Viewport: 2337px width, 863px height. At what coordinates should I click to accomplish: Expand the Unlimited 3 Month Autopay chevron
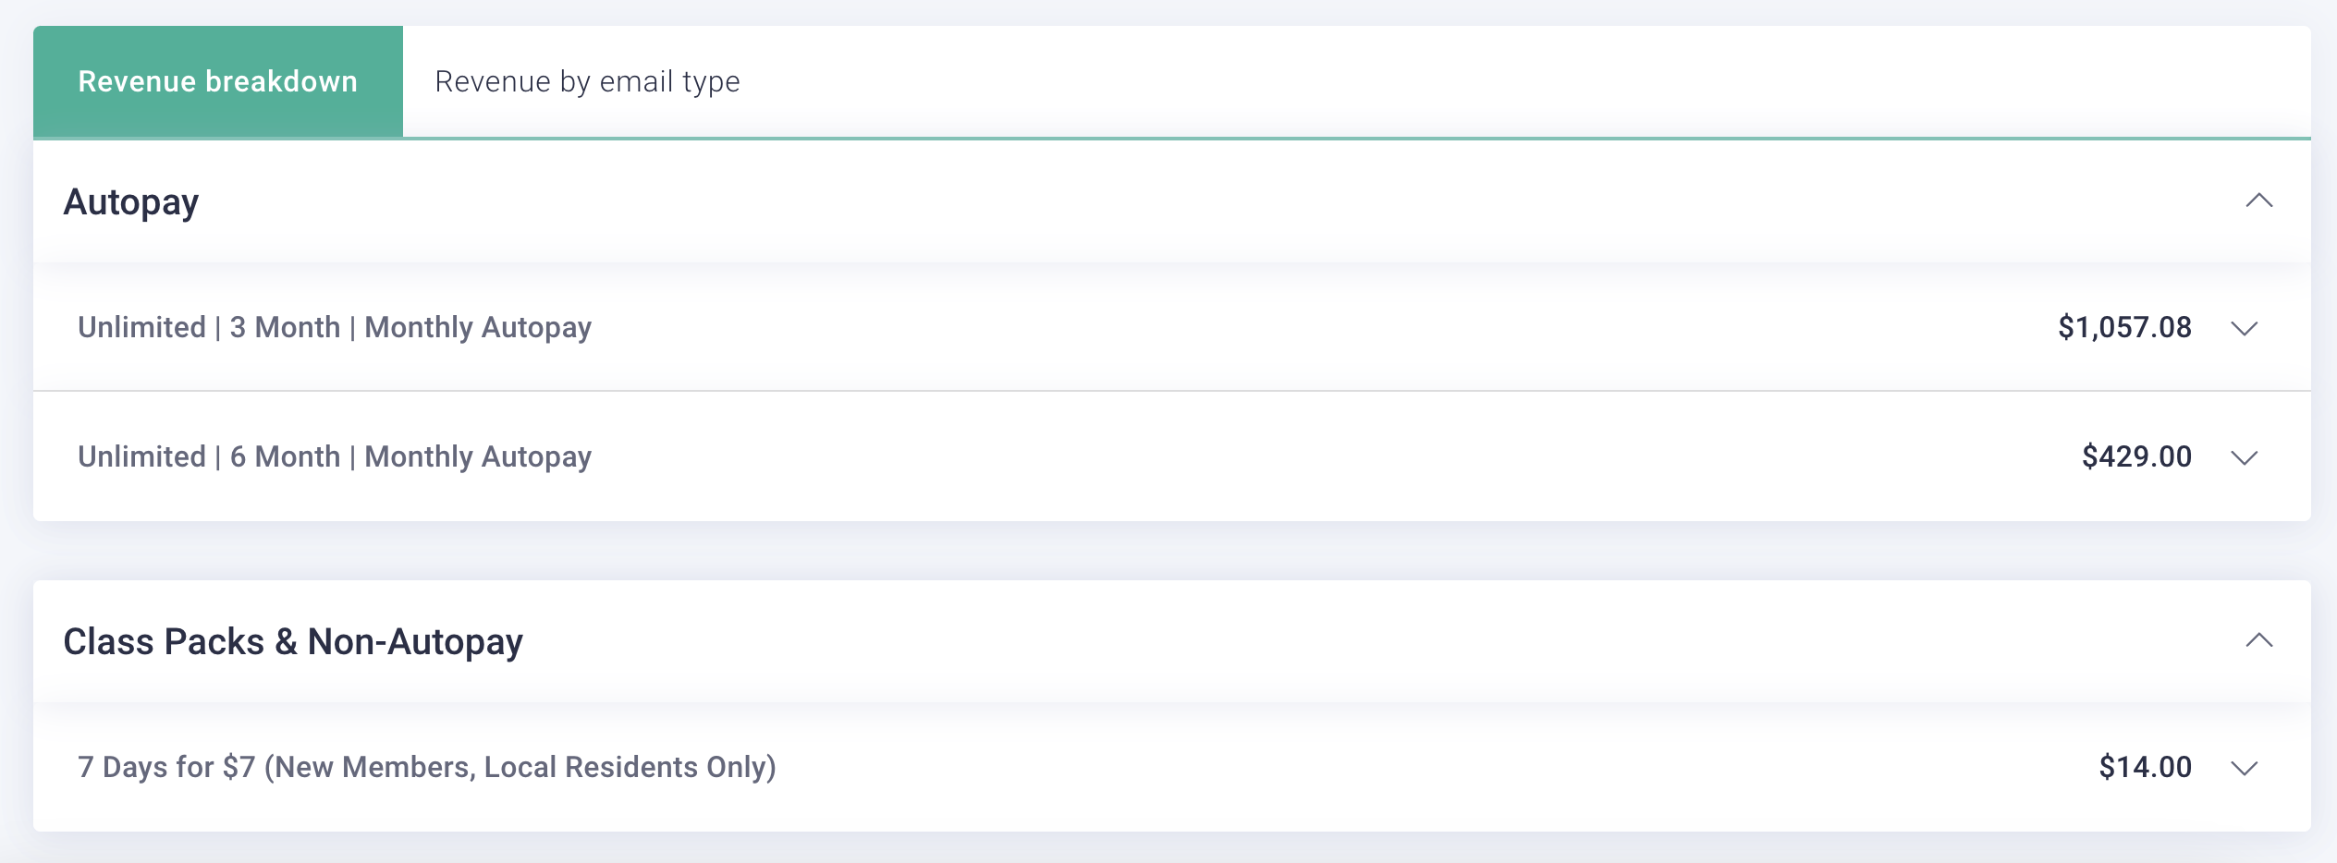(x=2244, y=328)
